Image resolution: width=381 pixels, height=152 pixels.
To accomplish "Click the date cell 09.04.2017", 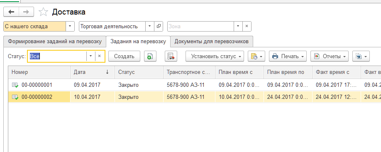I will pyautogui.click(x=87, y=85).
